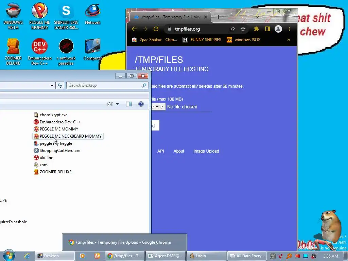Viewport: 348px width, 261px height.
Task: Switch to All Data Encry... taskbar window
Action: click(247, 256)
